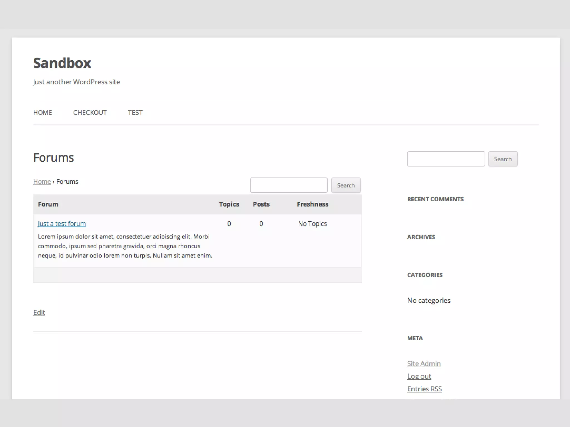Viewport: 570px width, 427px height.
Task: Click the Posts column header
Action: point(261,204)
